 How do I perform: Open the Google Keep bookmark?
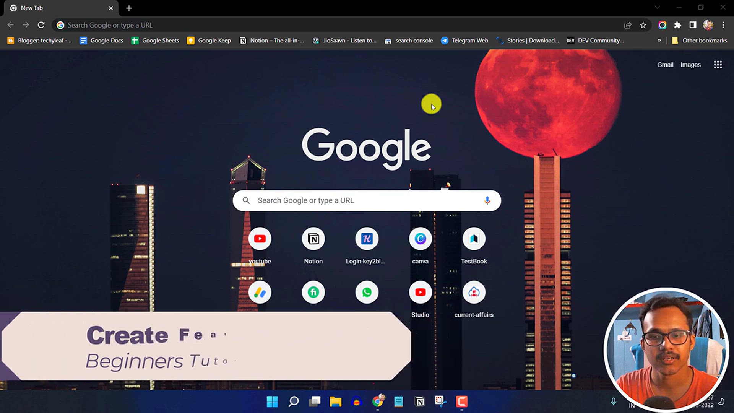pyautogui.click(x=209, y=41)
